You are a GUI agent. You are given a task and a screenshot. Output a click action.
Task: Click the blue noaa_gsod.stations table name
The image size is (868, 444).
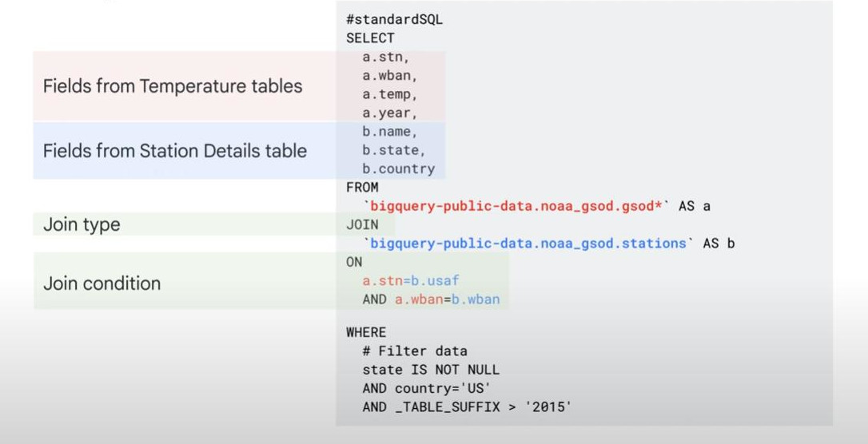point(528,244)
